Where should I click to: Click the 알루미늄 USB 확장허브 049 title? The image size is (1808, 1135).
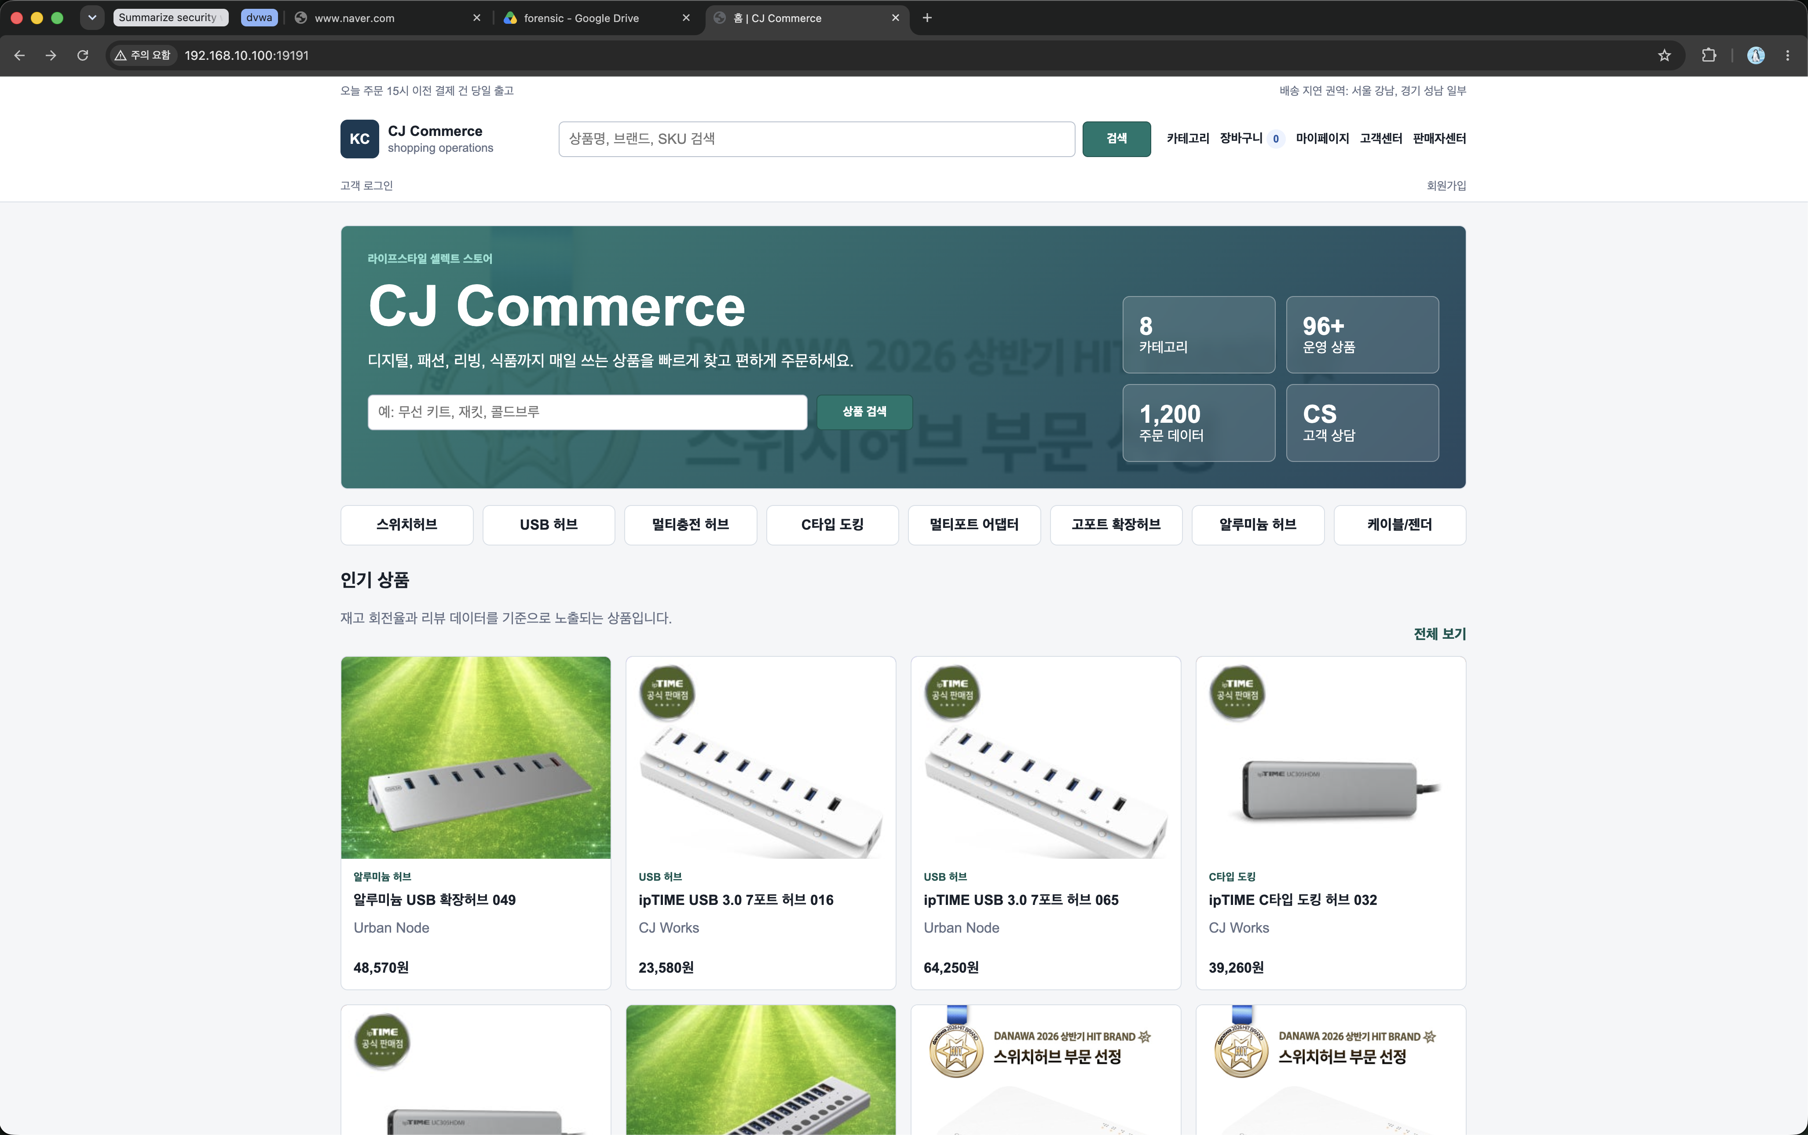point(435,900)
